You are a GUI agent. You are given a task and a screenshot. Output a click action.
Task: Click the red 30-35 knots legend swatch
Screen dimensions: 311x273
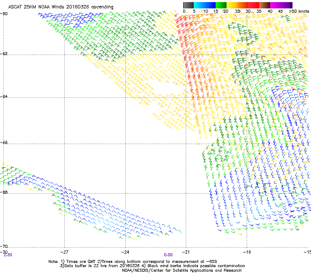[254, 5]
